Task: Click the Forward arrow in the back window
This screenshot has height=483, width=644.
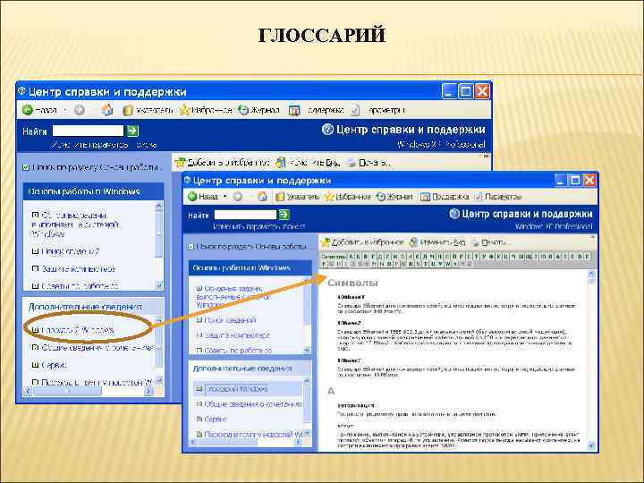Action: [x=80, y=110]
